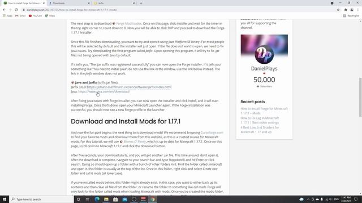Open the notification center icon

356,199
